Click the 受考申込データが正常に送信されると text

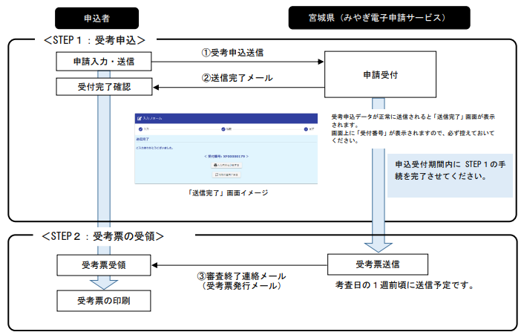[x=413, y=120]
